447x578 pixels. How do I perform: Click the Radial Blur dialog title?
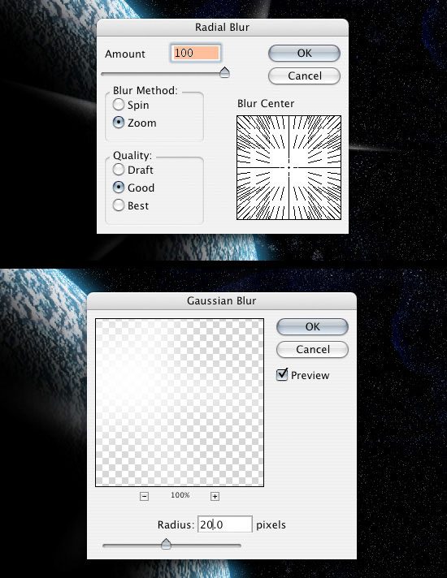pos(222,28)
